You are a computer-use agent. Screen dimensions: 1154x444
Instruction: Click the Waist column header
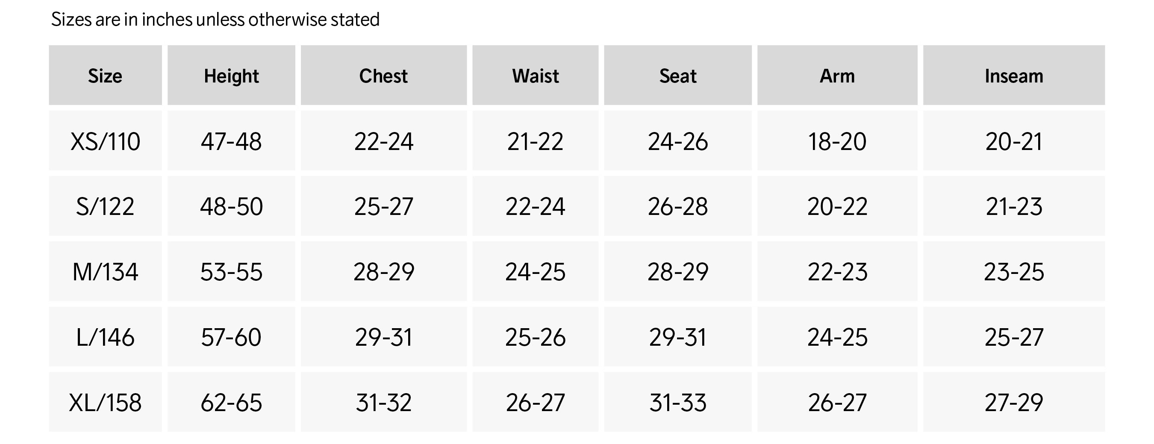coord(536,76)
